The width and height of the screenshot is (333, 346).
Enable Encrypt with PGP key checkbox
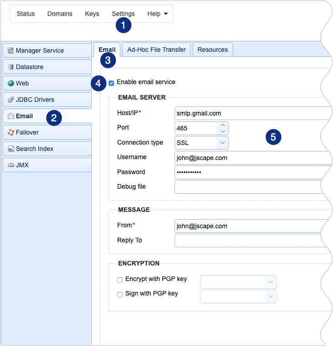point(120,280)
